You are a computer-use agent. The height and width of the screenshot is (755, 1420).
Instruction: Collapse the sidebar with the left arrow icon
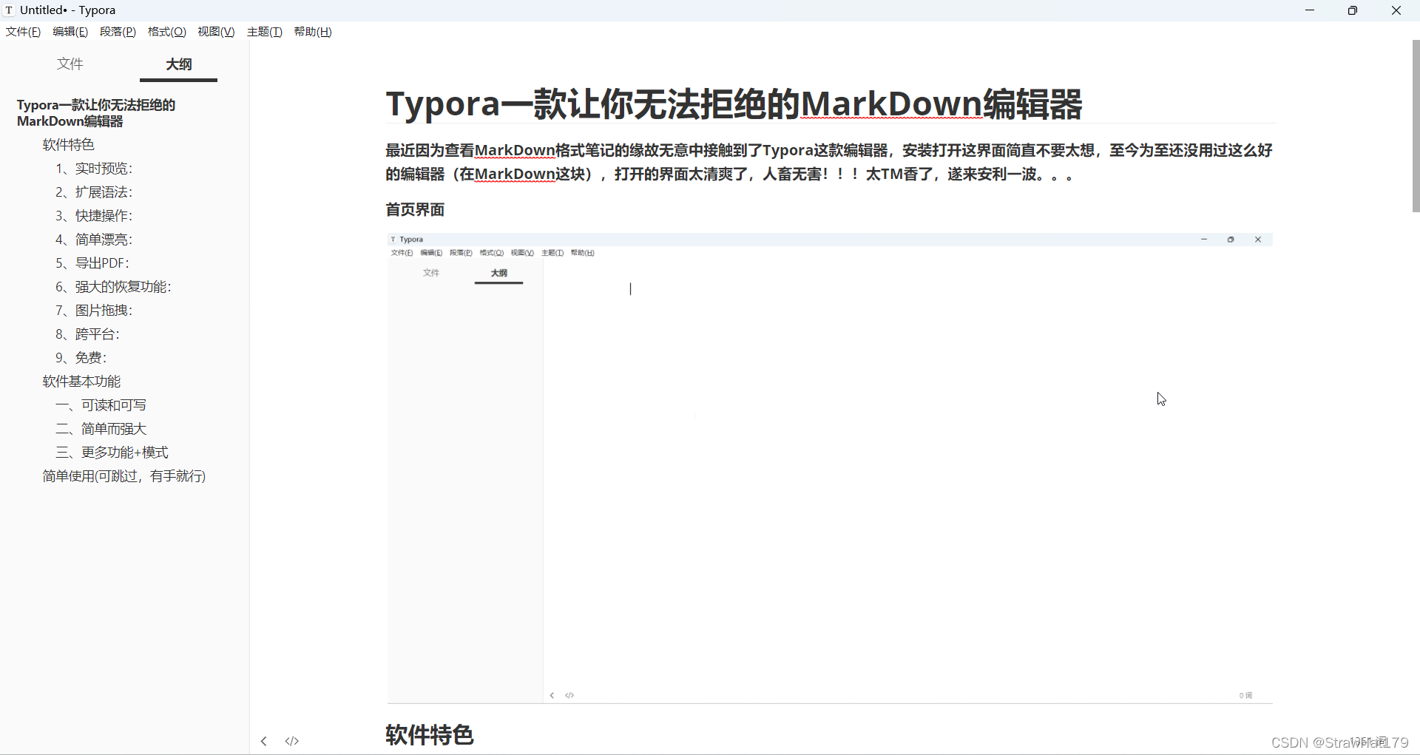264,741
